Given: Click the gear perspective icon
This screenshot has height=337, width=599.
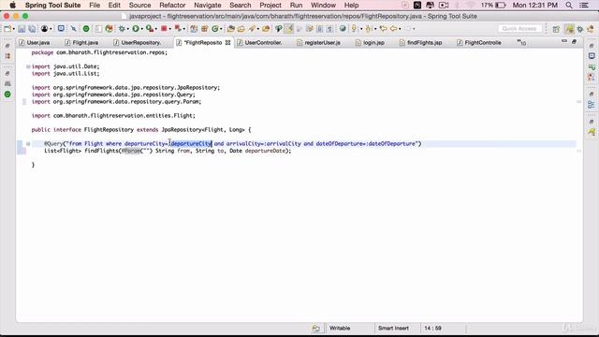Looking at the screenshot, I should [x=580, y=29].
